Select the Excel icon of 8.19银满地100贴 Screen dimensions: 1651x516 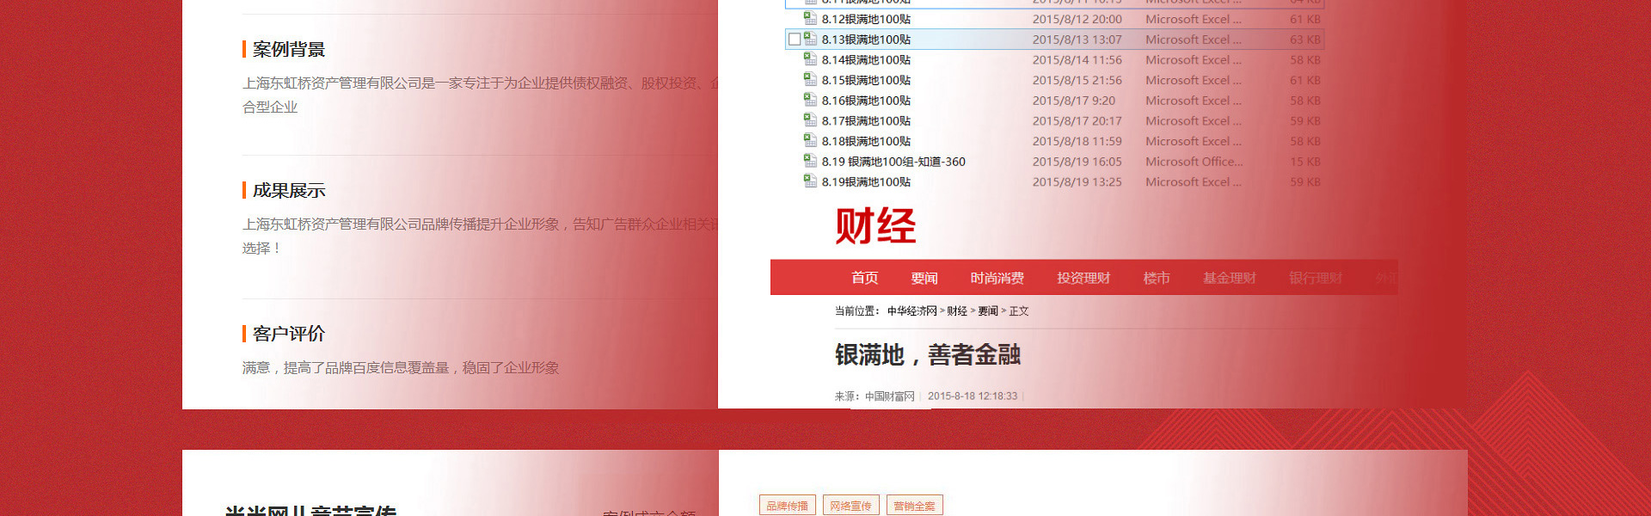[810, 181]
